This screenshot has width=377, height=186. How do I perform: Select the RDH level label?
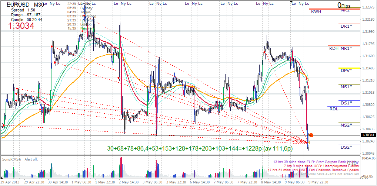click(334, 48)
